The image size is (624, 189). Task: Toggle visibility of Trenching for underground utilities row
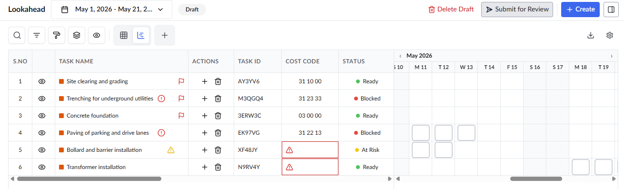tap(42, 99)
